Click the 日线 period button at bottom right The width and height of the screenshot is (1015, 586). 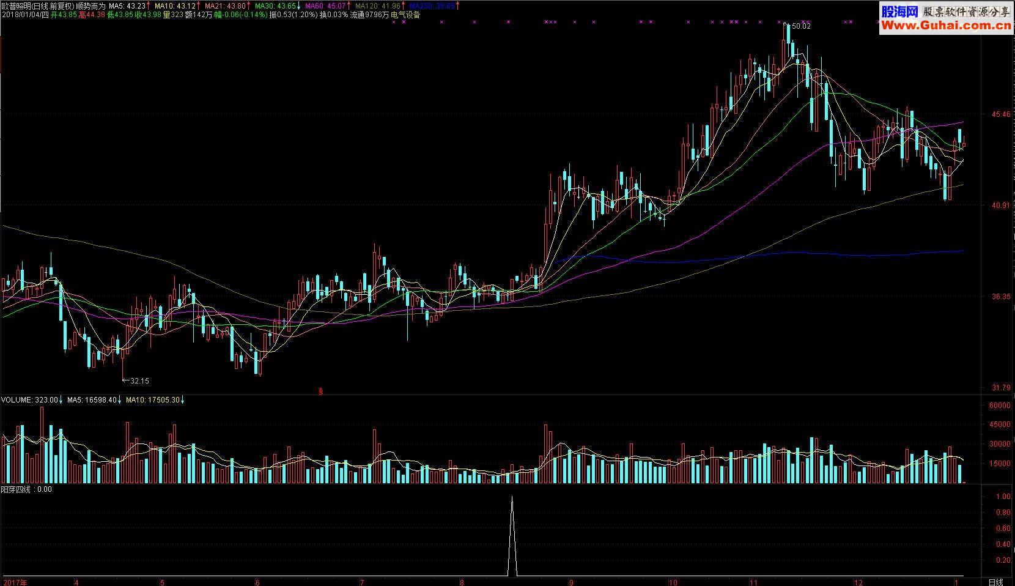coord(996,582)
